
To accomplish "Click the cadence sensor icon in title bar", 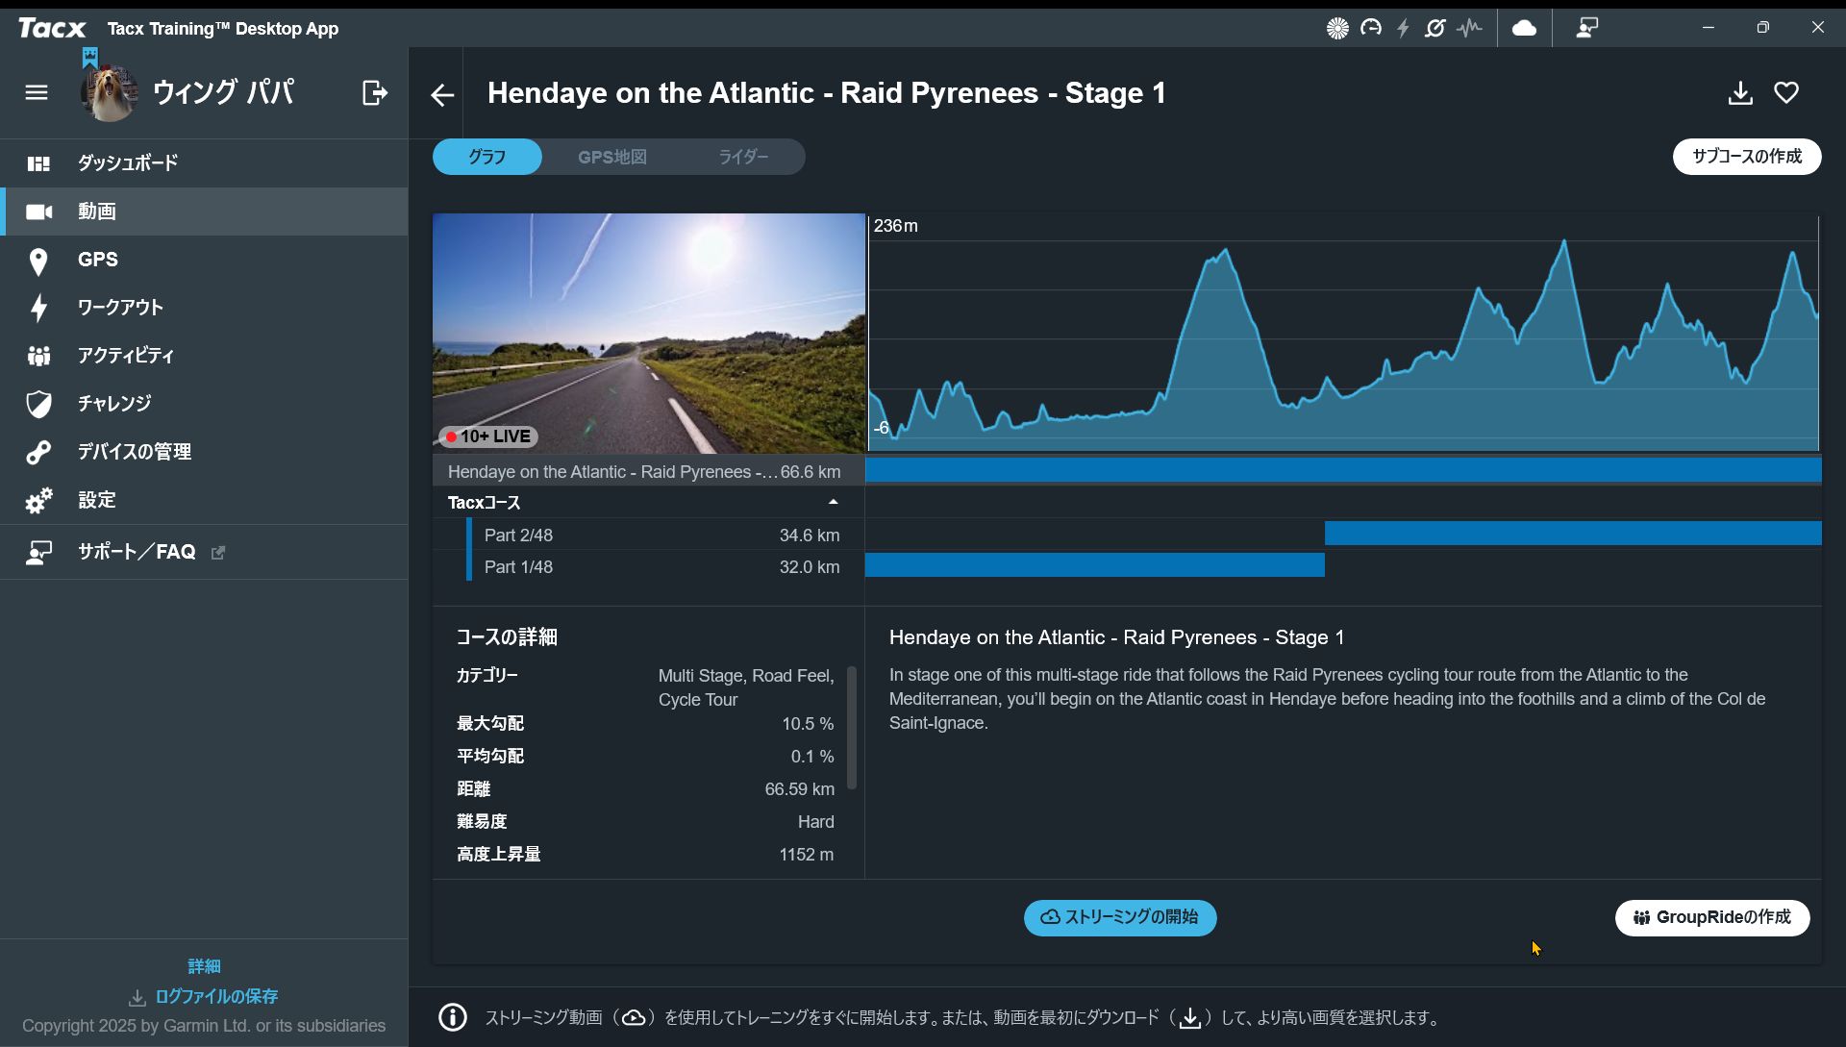I will 1337,29.
